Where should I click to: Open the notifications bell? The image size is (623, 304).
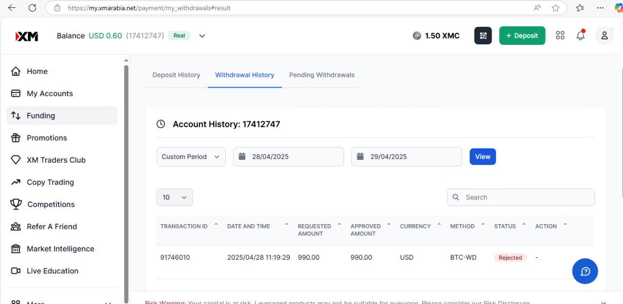(580, 36)
